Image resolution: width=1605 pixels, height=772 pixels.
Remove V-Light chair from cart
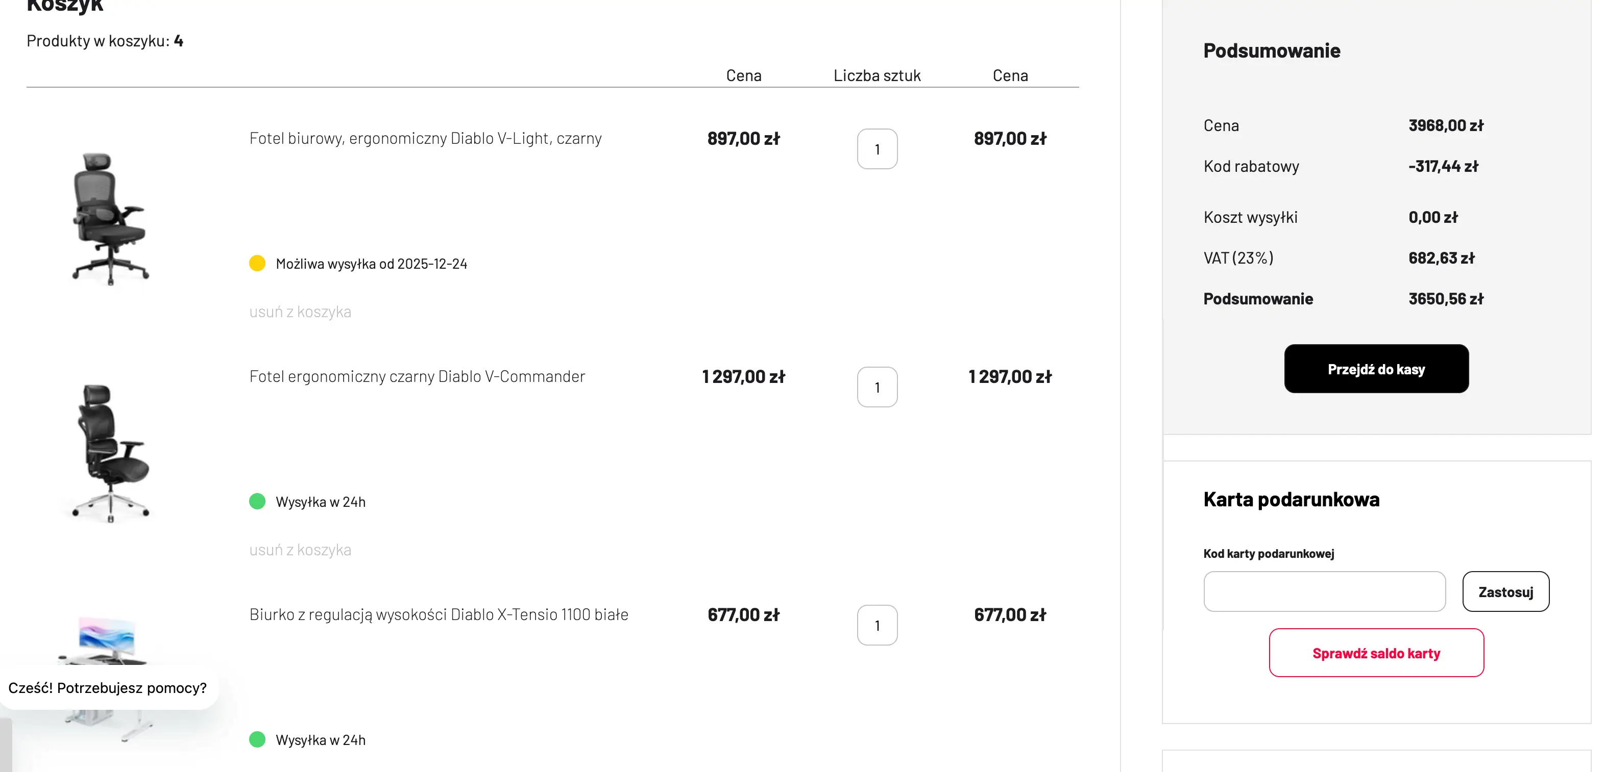pyautogui.click(x=300, y=312)
